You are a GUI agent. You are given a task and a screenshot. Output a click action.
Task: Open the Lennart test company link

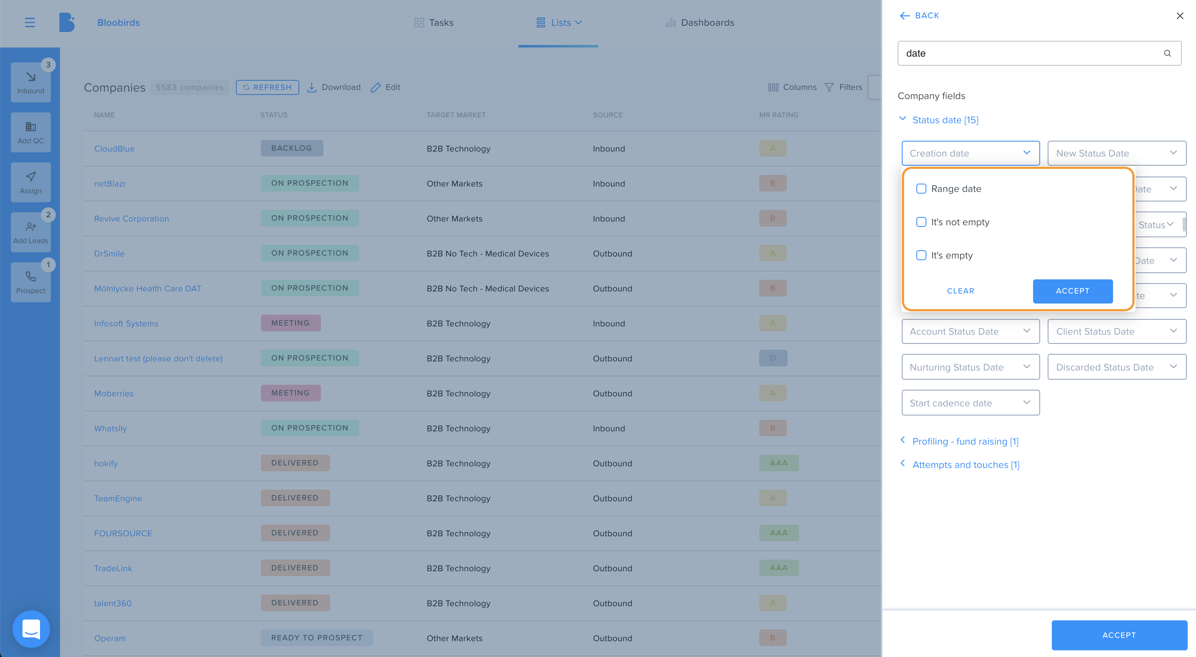point(158,358)
